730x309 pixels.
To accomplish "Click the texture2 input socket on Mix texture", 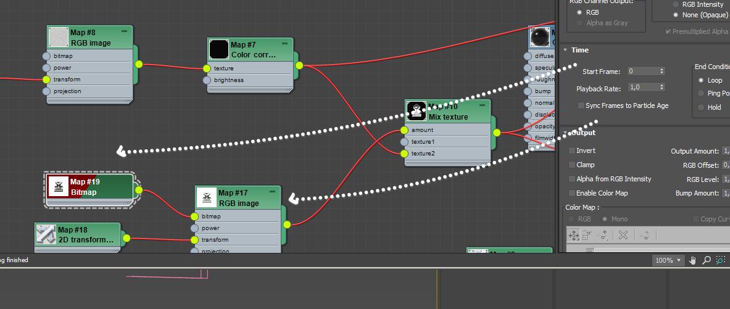I will [x=404, y=153].
